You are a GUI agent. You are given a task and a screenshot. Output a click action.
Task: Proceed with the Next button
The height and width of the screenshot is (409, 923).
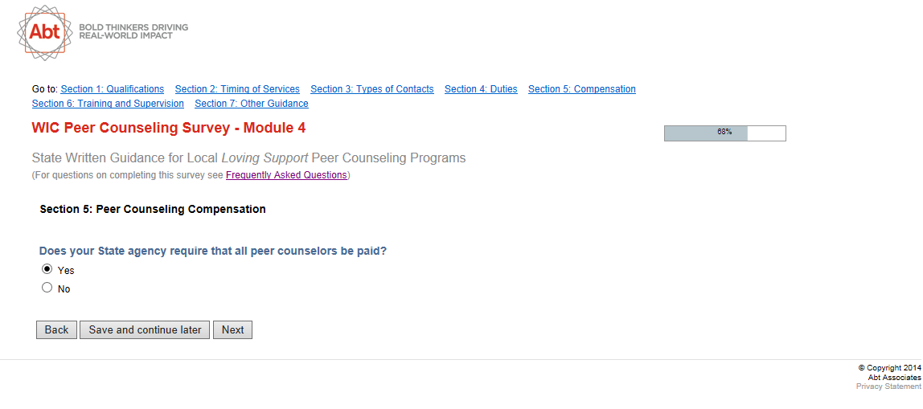point(232,329)
